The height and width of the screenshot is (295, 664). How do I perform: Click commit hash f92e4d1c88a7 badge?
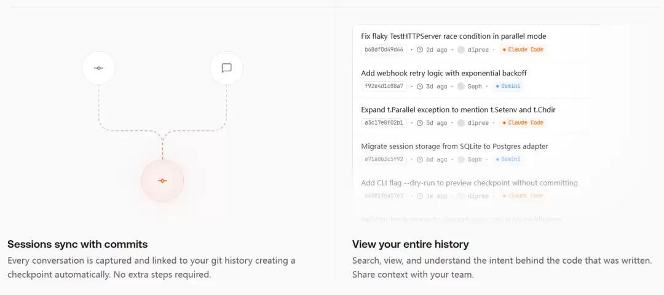point(384,87)
